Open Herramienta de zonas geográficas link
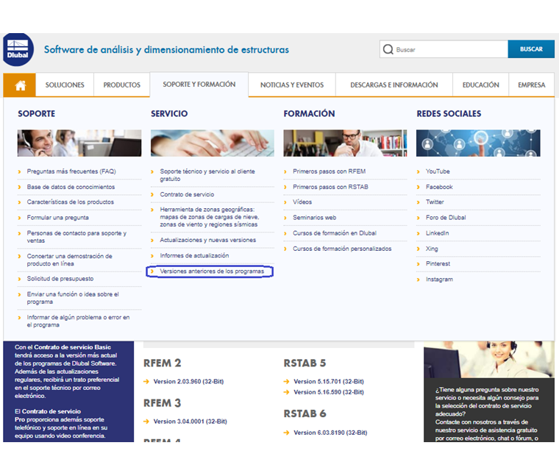Viewport: 559px width, 476px height. (210, 217)
